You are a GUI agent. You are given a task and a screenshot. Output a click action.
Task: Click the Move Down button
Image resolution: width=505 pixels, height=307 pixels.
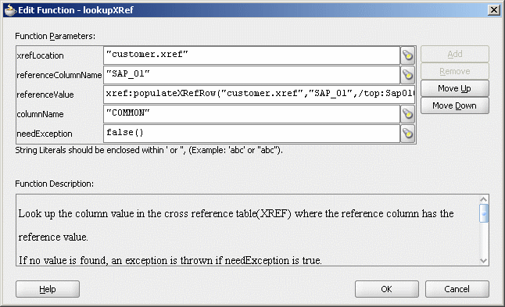click(x=454, y=105)
